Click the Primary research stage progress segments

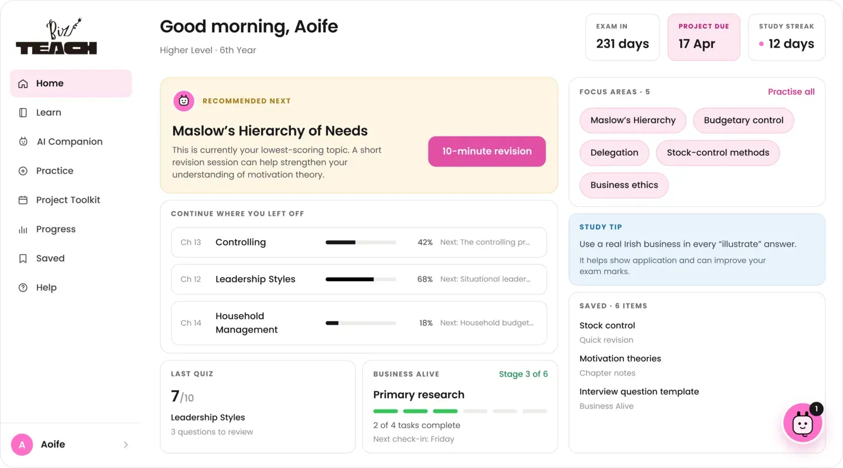click(x=460, y=411)
